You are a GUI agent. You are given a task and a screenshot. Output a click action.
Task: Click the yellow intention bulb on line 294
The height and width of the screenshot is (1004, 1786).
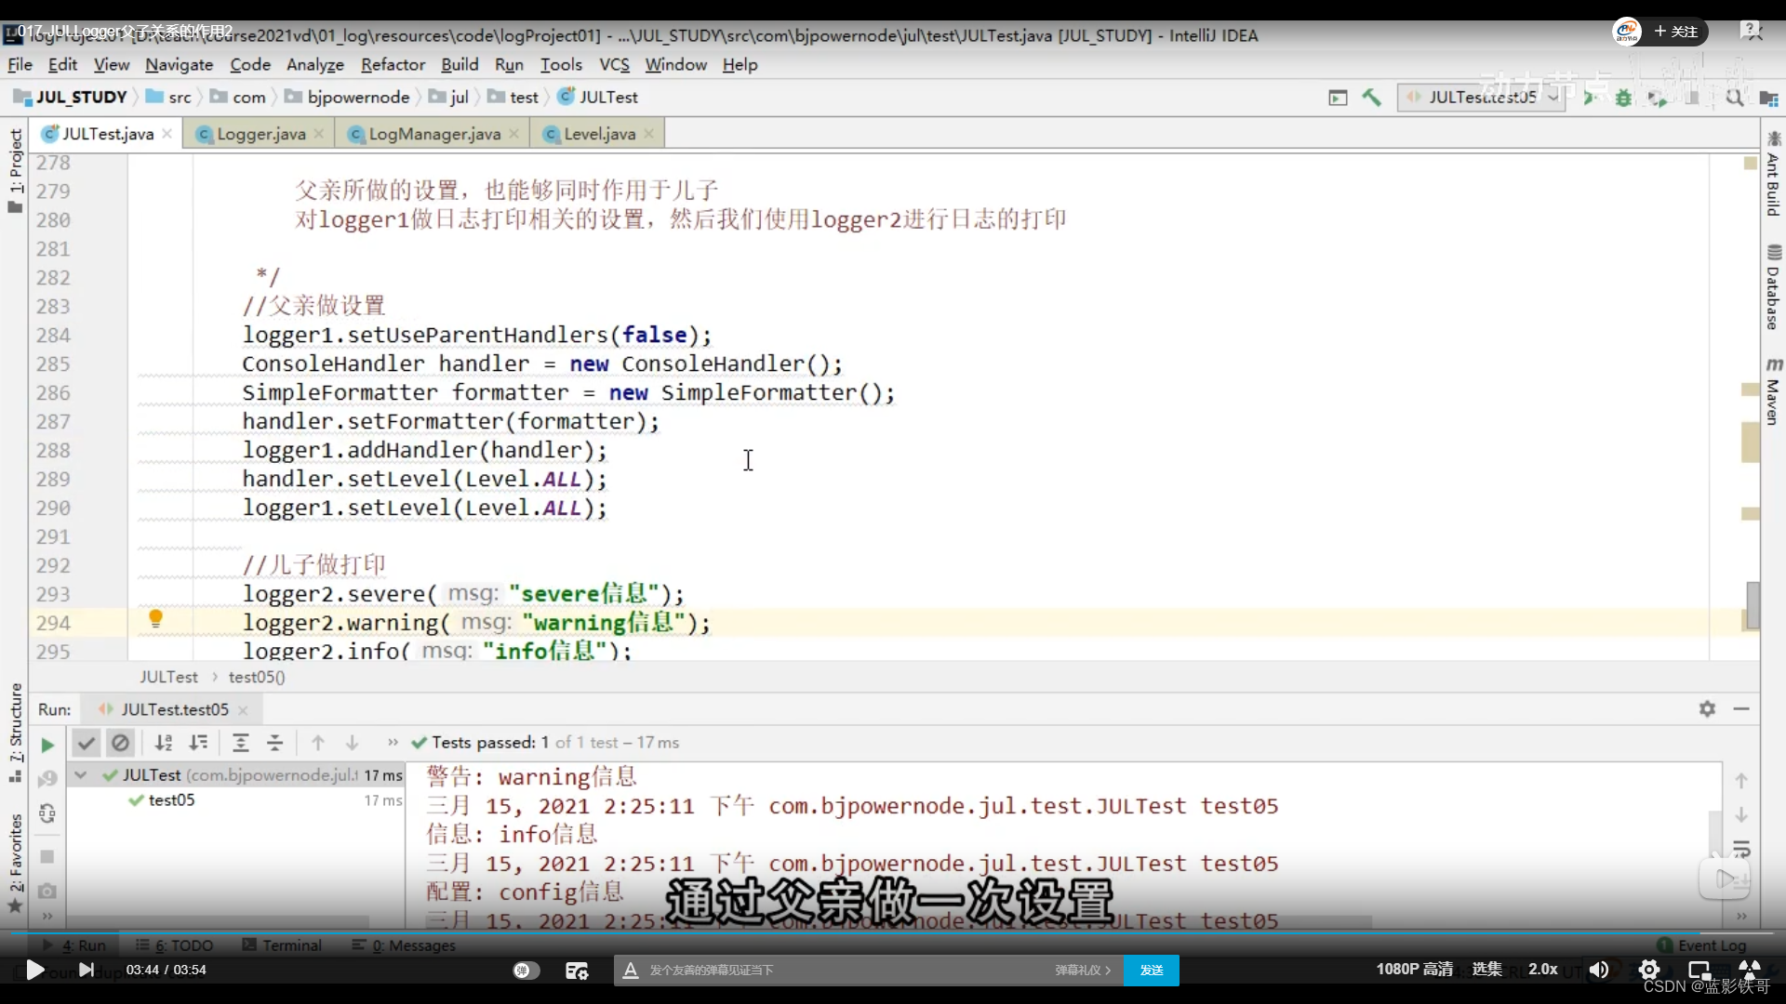point(155,618)
